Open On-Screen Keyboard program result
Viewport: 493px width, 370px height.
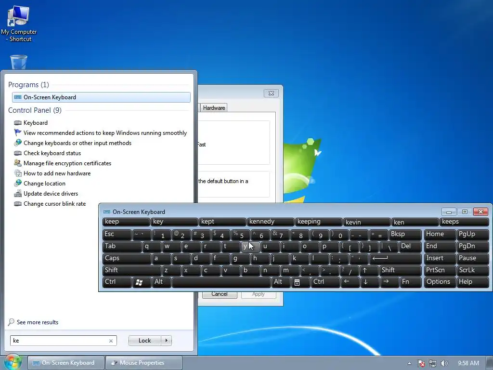[101, 97]
